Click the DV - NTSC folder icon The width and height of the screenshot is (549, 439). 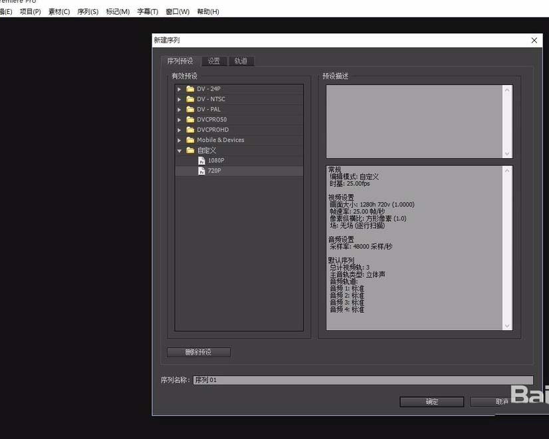pyautogui.click(x=190, y=99)
